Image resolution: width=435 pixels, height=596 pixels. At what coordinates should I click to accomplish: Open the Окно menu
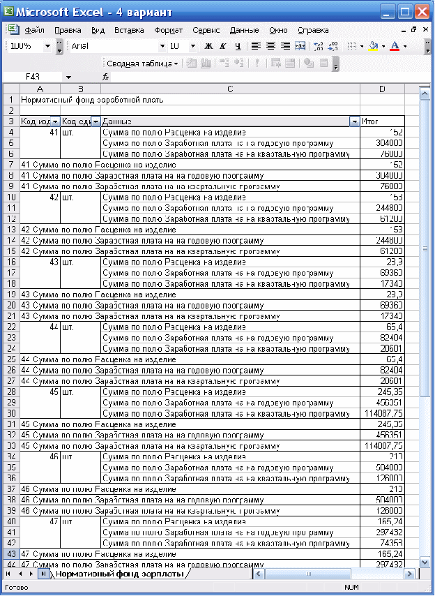tap(278, 31)
